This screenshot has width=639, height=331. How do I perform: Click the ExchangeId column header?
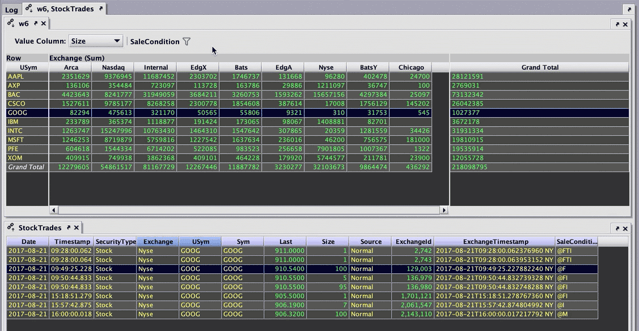[x=413, y=242]
